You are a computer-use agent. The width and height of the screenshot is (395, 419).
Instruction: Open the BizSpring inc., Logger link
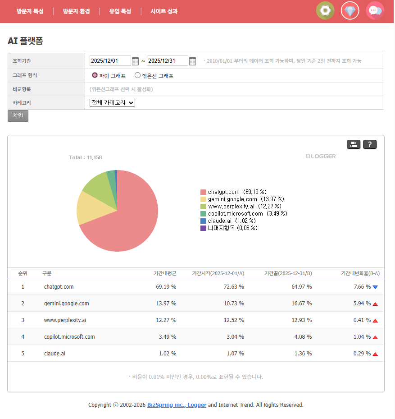(x=177, y=405)
